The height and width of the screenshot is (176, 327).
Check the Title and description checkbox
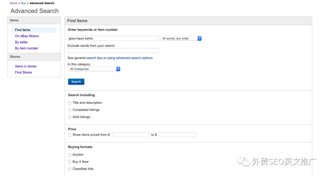tap(70, 103)
